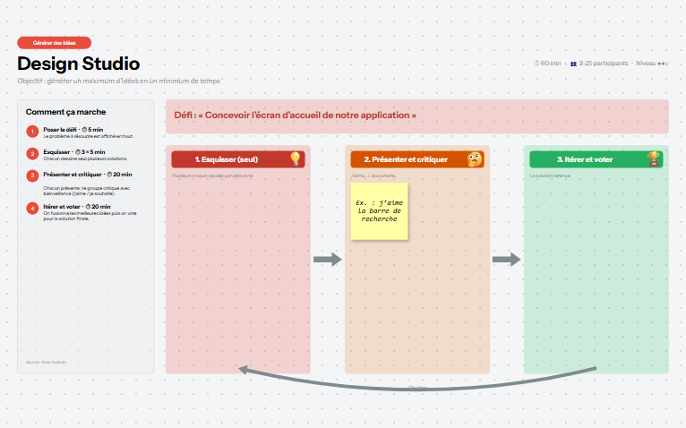Click the lightbulb emoji on Esquisser header
The image size is (686, 428).
pos(296,158)
